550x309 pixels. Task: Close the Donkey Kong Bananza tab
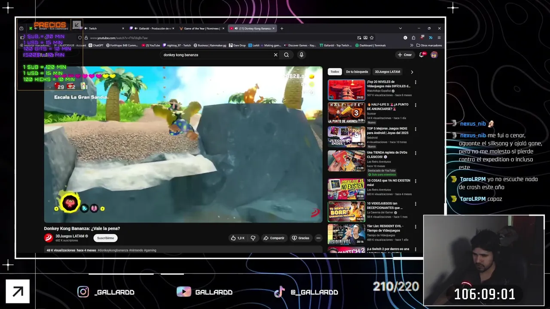(273, 28)
